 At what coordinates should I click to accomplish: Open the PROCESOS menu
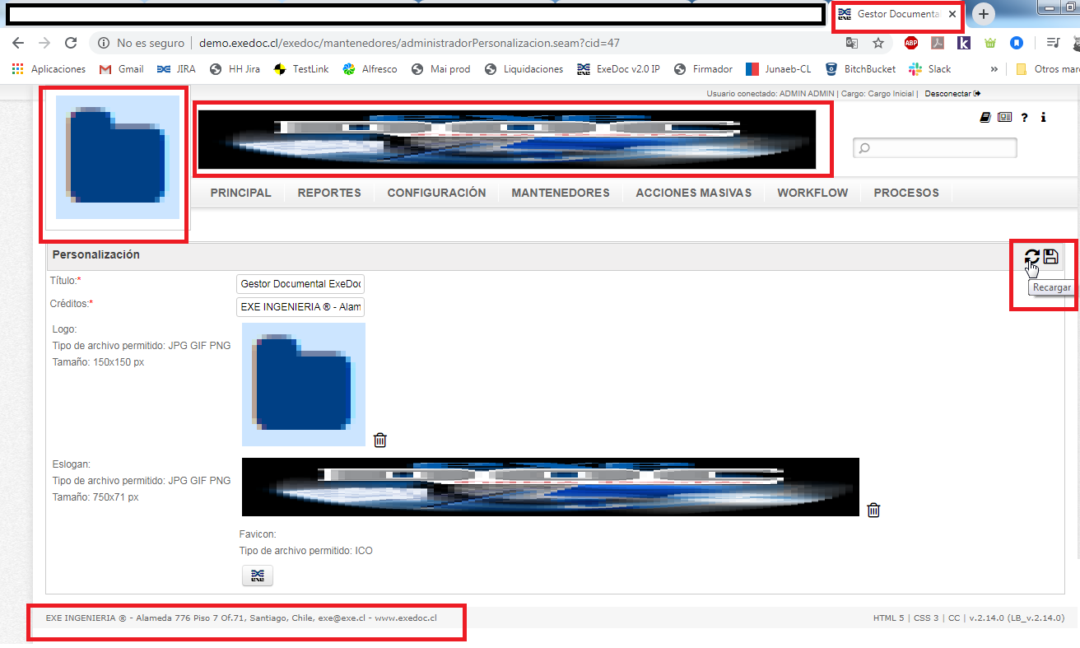pyautogui.click(x=906, y=193)
